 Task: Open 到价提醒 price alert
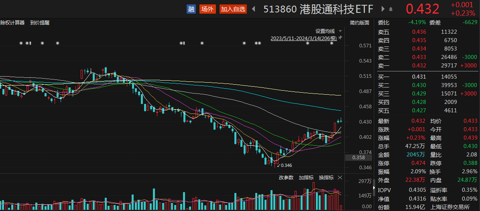(40, 23)
